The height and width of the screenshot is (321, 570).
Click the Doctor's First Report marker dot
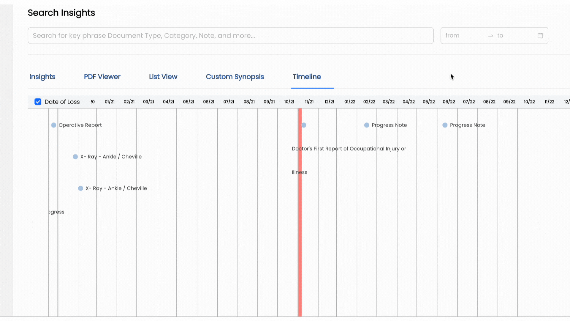click(x=303, y=125)
